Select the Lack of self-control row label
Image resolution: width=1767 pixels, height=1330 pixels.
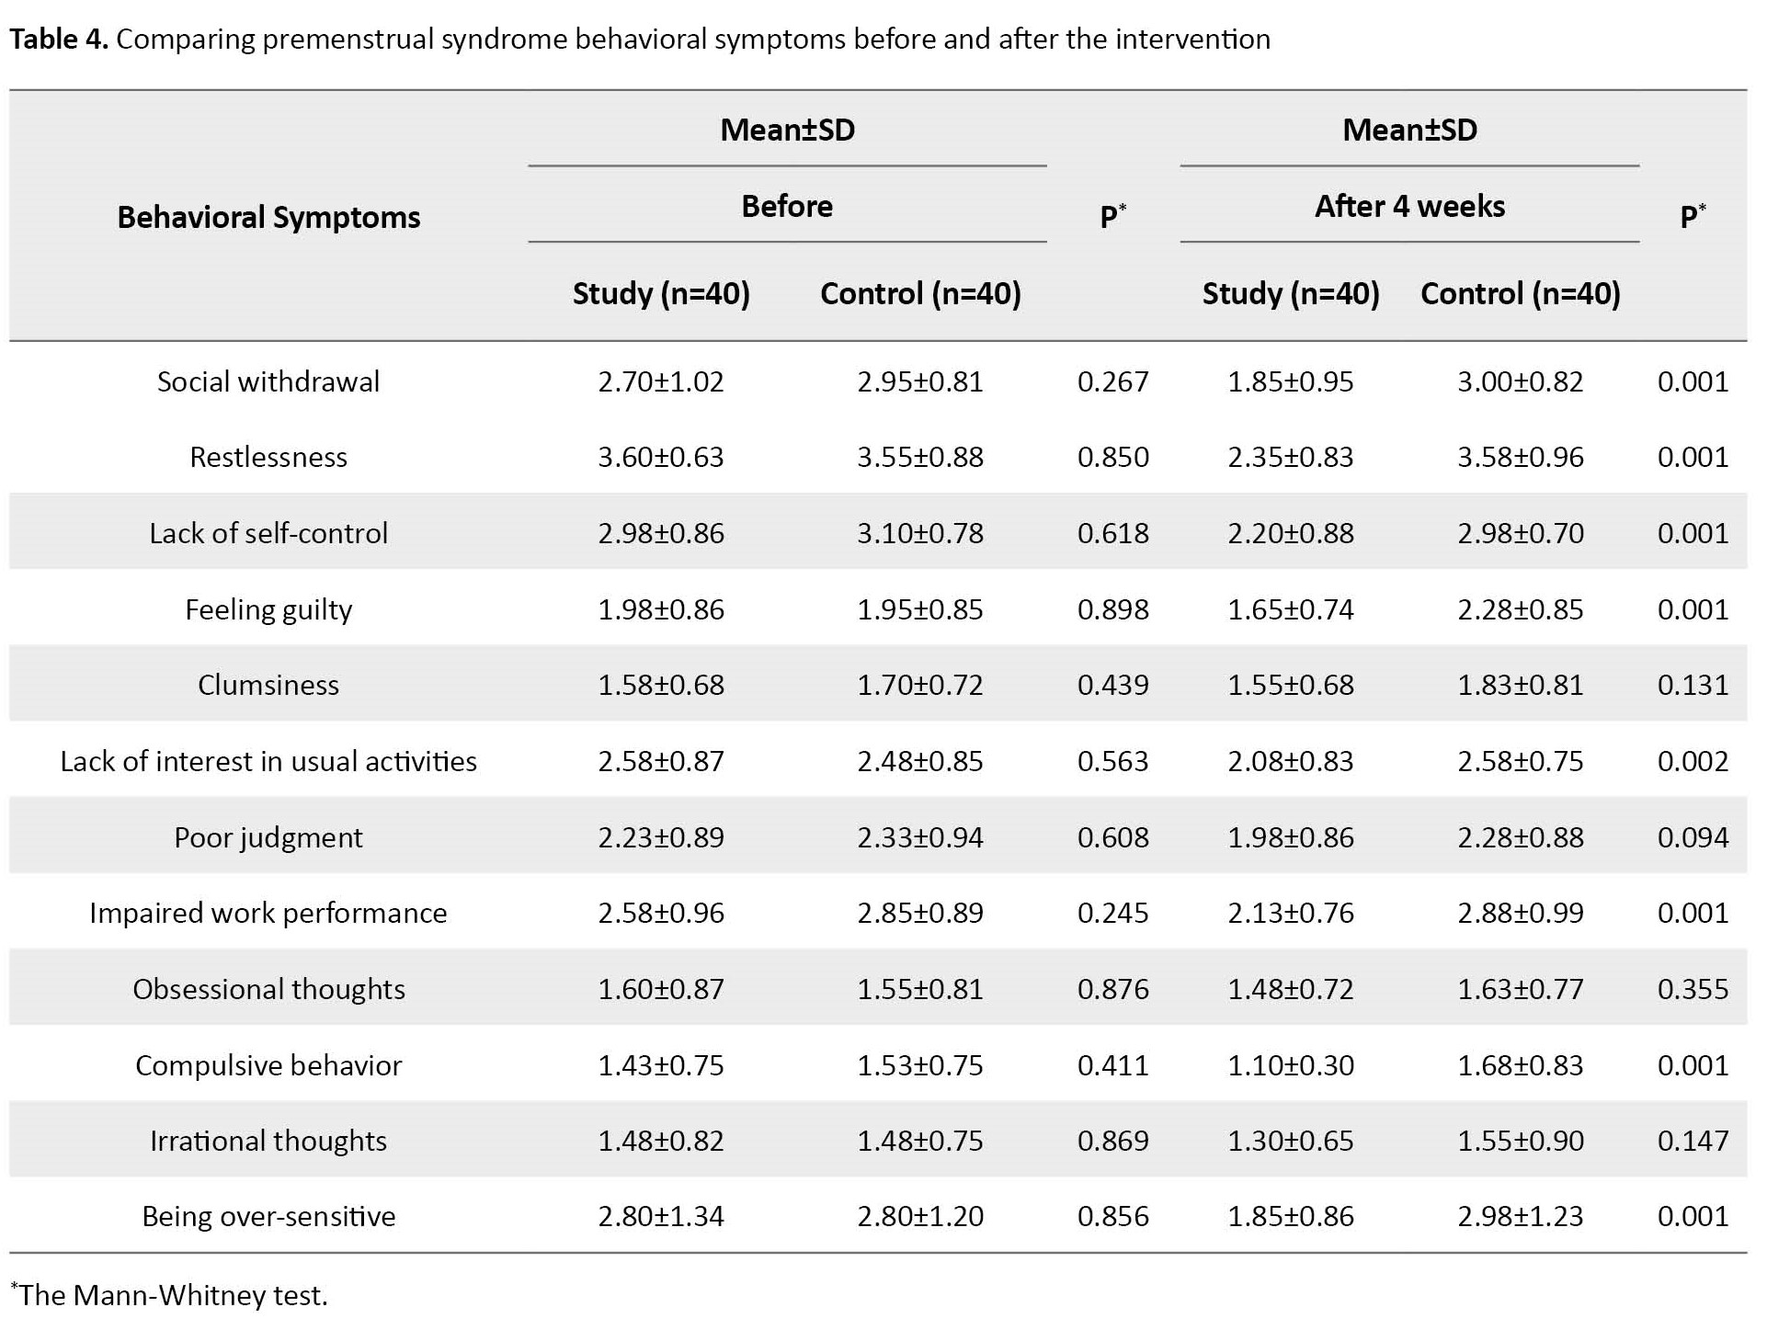point(268,533)
